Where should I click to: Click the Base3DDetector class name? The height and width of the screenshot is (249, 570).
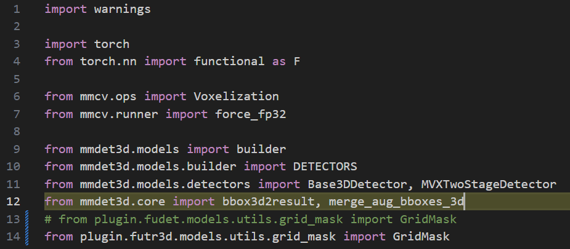click(x=342, y=184)
